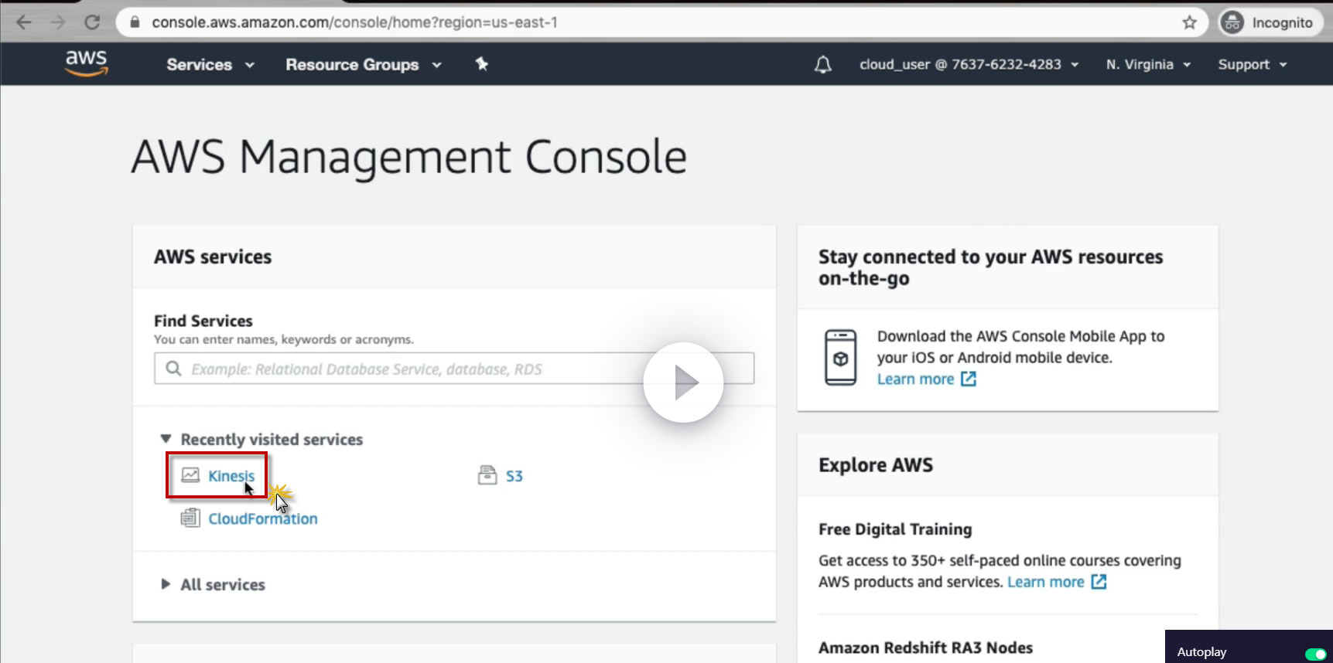Screen dimensions: 1333x663
Task: Click the browser back arrow
Action: (24, 22)
